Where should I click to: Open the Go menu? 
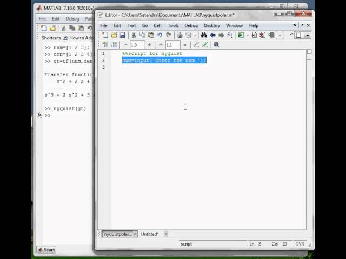tap(145, 25)
